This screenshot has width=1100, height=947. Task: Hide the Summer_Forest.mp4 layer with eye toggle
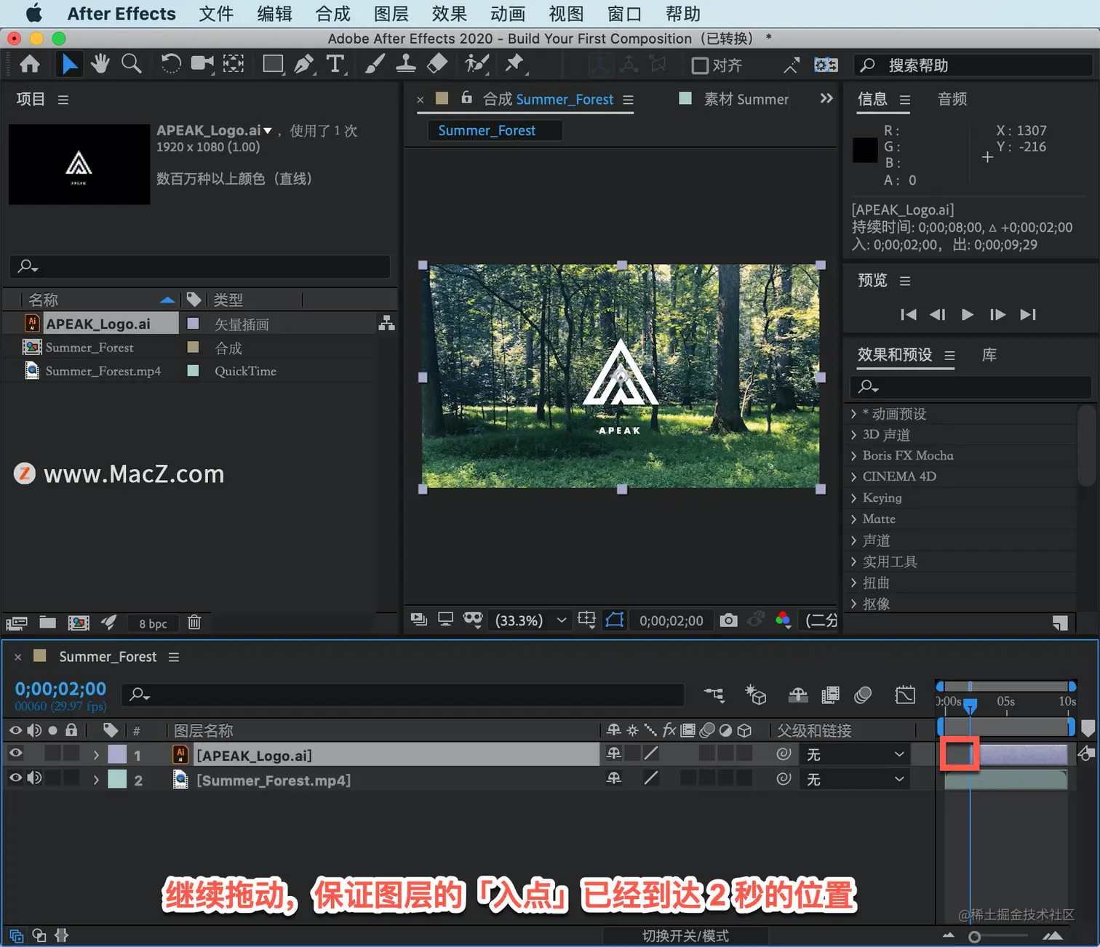(15, 778)
